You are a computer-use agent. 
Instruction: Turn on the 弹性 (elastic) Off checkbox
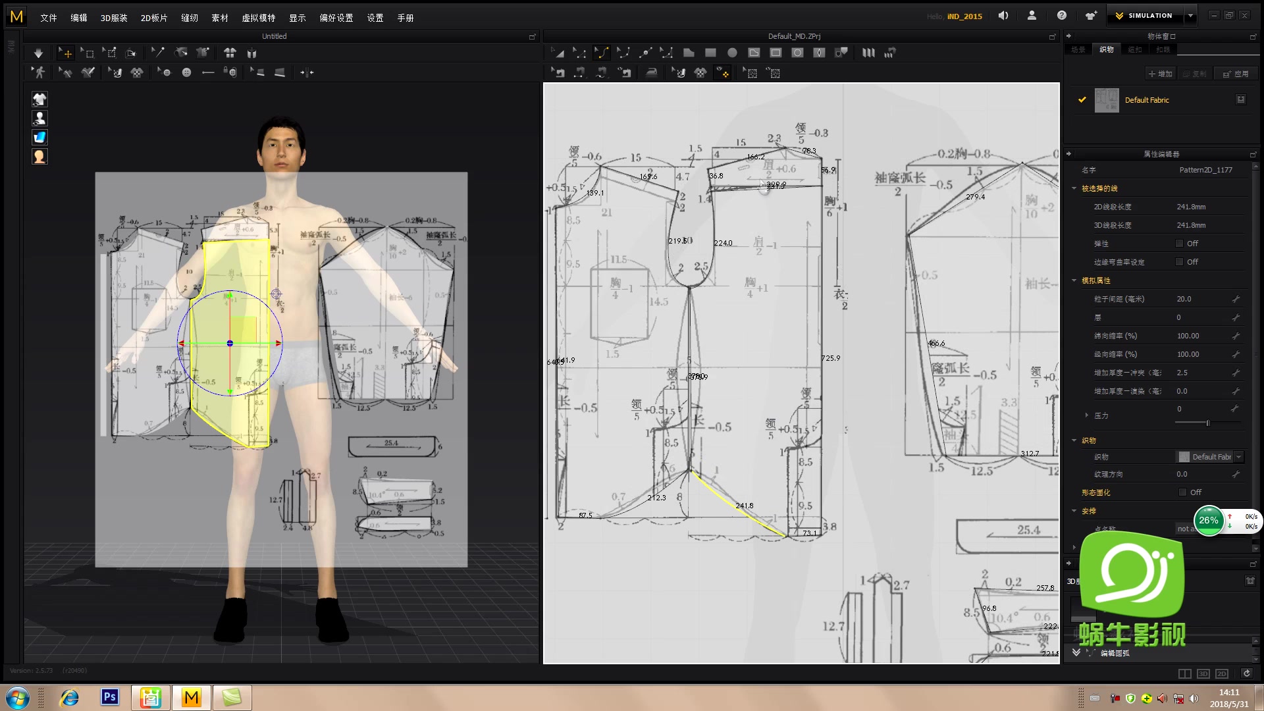[1179, 243]
